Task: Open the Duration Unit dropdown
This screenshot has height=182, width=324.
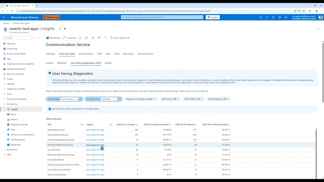Action: coord(109,99)
